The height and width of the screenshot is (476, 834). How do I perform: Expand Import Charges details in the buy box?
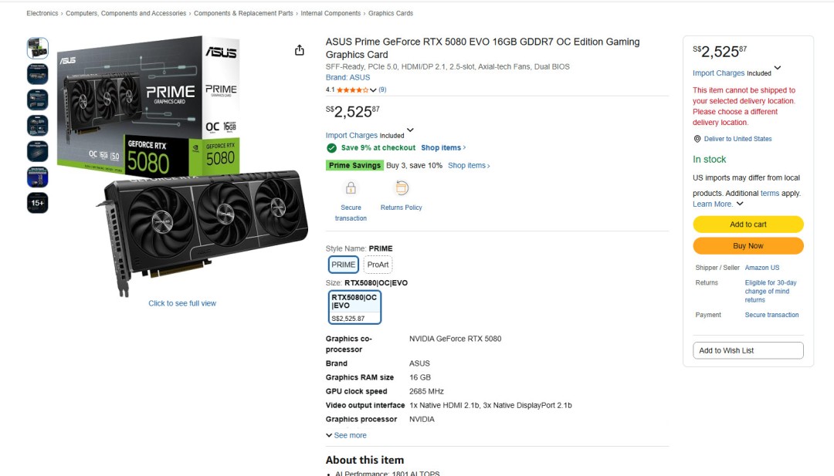(778, 68)
